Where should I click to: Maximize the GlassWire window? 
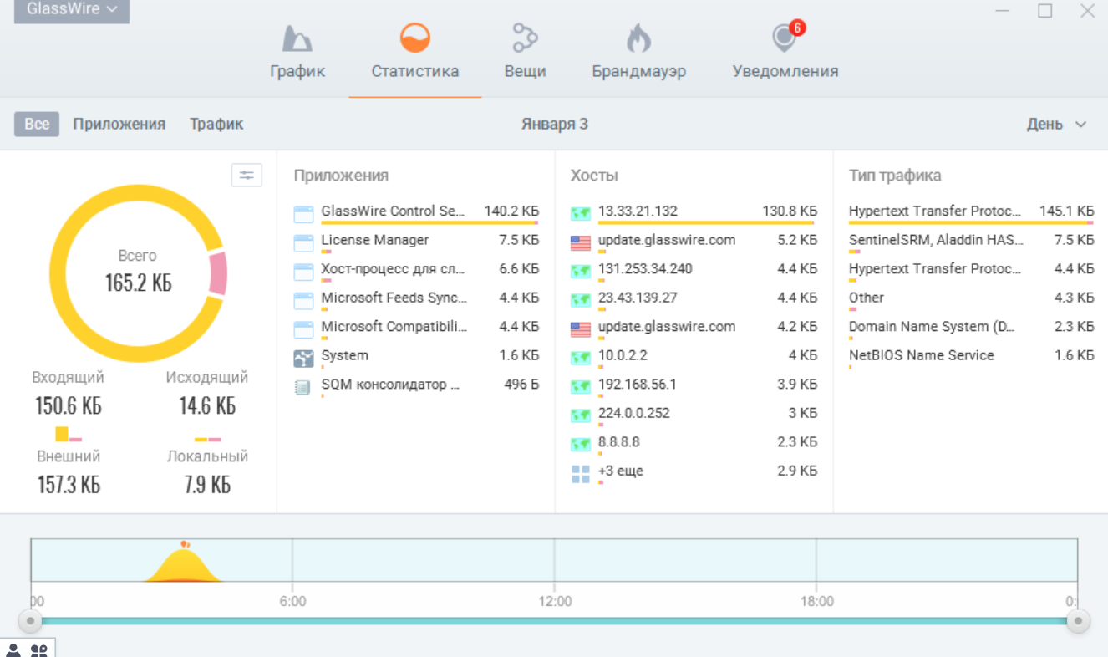[1044, 11]
